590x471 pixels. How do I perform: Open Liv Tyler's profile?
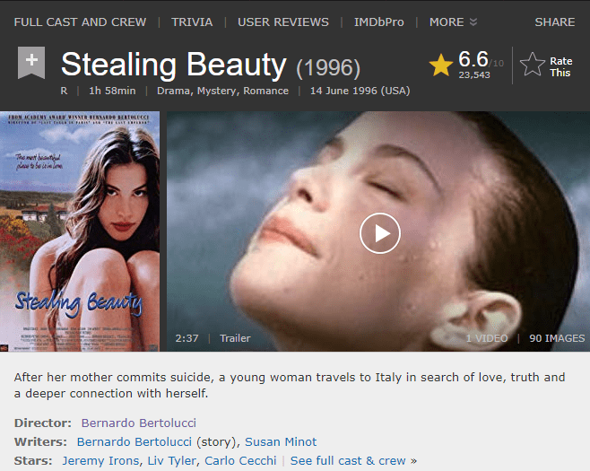coord(172,460)
